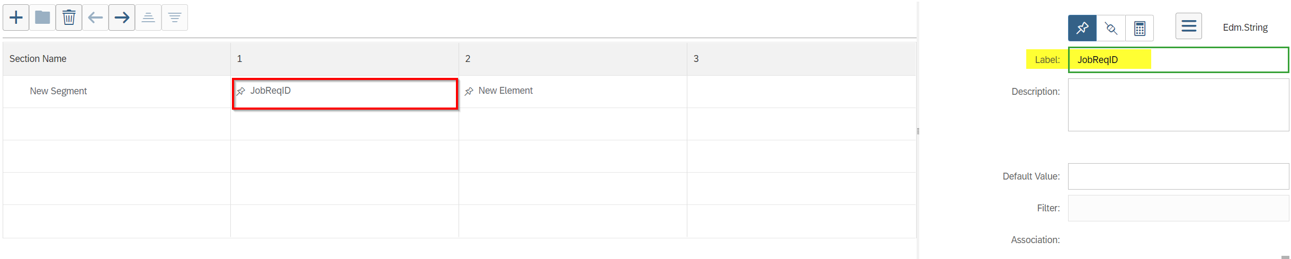The width and height of the screenshot is (1291, 259).
Task: Click the folder icon in toolbar
Action: (x=42, y=17)
